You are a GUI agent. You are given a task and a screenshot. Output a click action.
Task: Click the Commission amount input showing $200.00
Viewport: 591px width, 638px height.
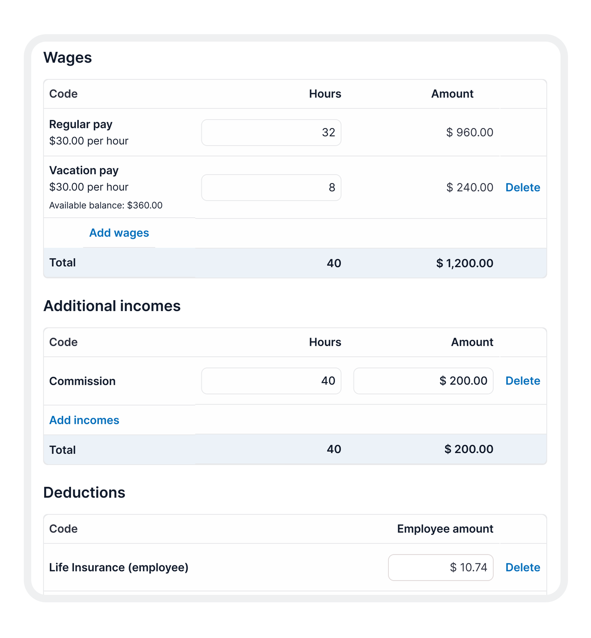[x=423, y=381]
